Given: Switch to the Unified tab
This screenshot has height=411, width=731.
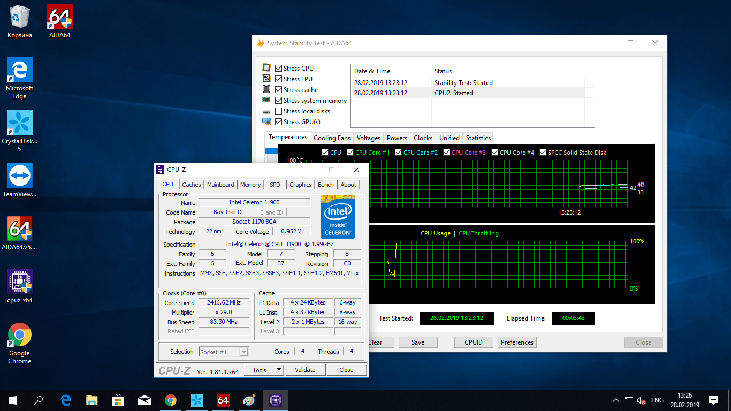Looking at the screenshot, I should pos(450,138).
